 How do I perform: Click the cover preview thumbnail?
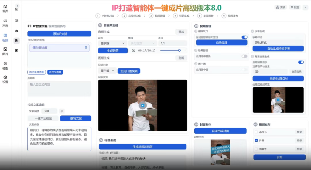[x=220, y=152]
